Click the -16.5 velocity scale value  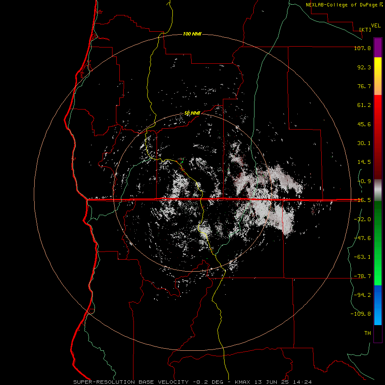tap(362, 200)
